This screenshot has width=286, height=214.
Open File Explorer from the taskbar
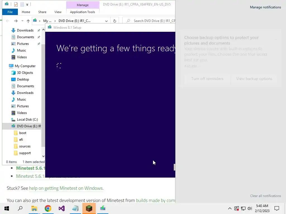pos(34,208)
